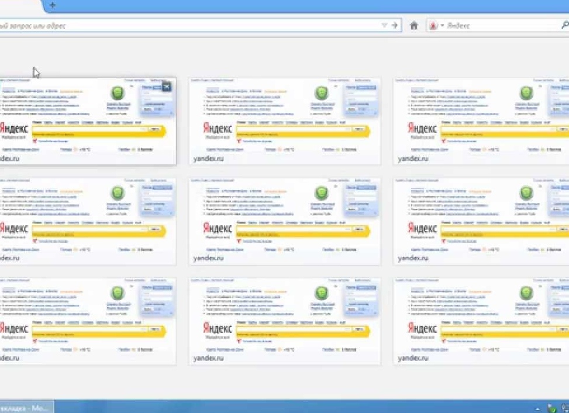Click the magnifier icon in the search box
The width and height of the screenshot is (569, 413).
click(x=565, y=25)
